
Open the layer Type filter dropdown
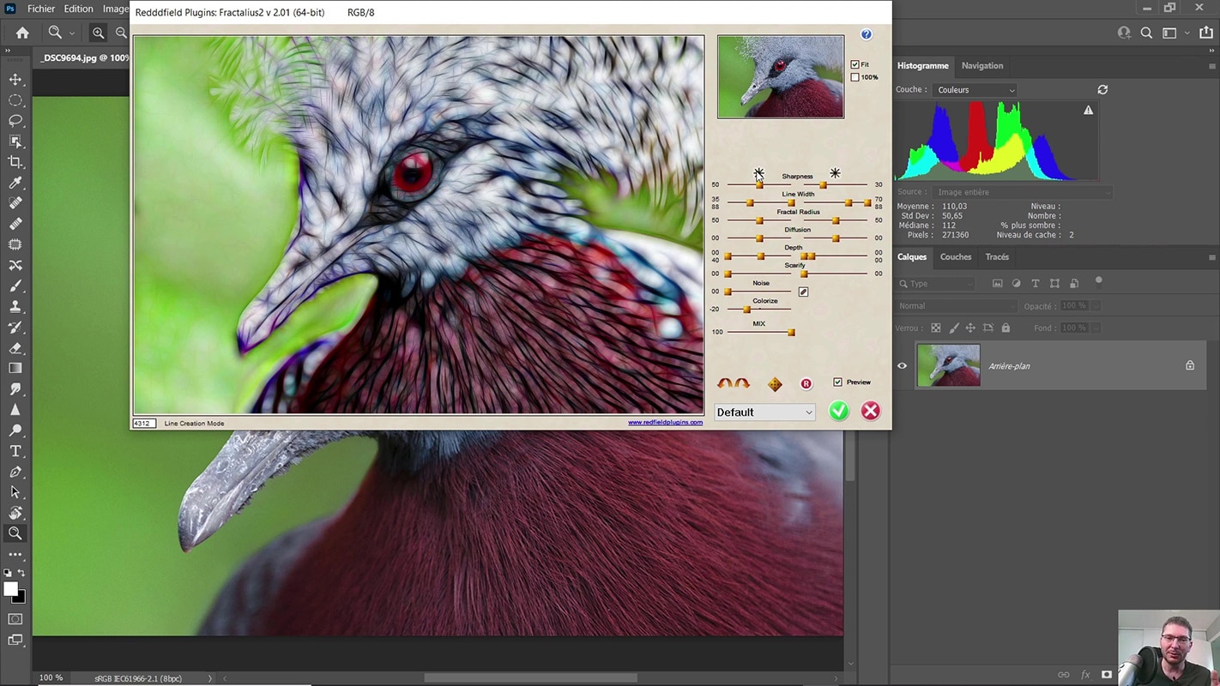click(937, 283)
